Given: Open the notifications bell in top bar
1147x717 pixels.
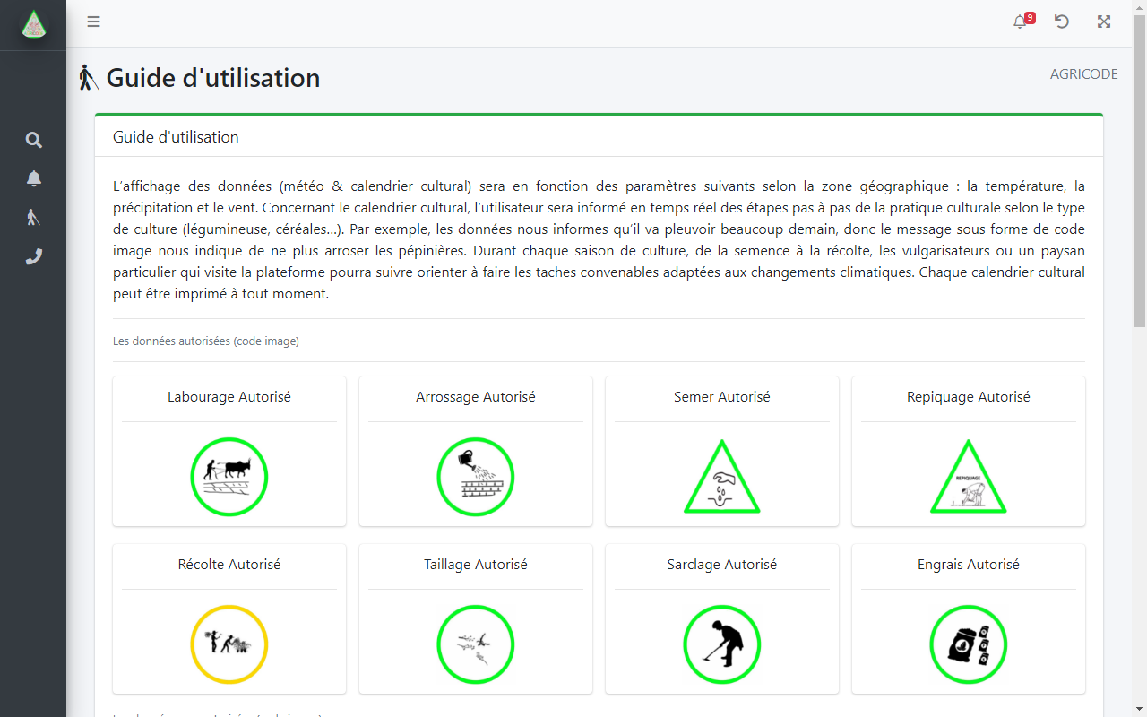Looking at the screenshot, I should click(1020, 22).
